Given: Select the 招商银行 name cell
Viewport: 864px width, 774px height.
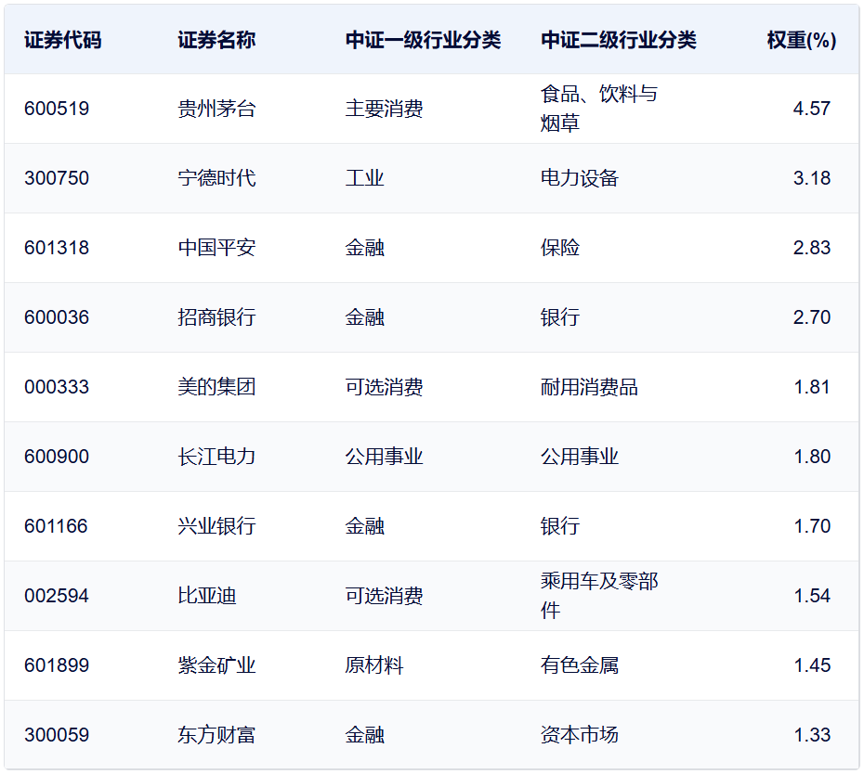Looking at the screenshot, I should 216,317.
